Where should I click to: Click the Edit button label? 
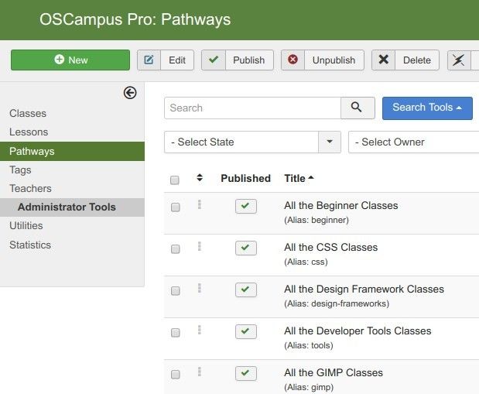pos(177,60)
